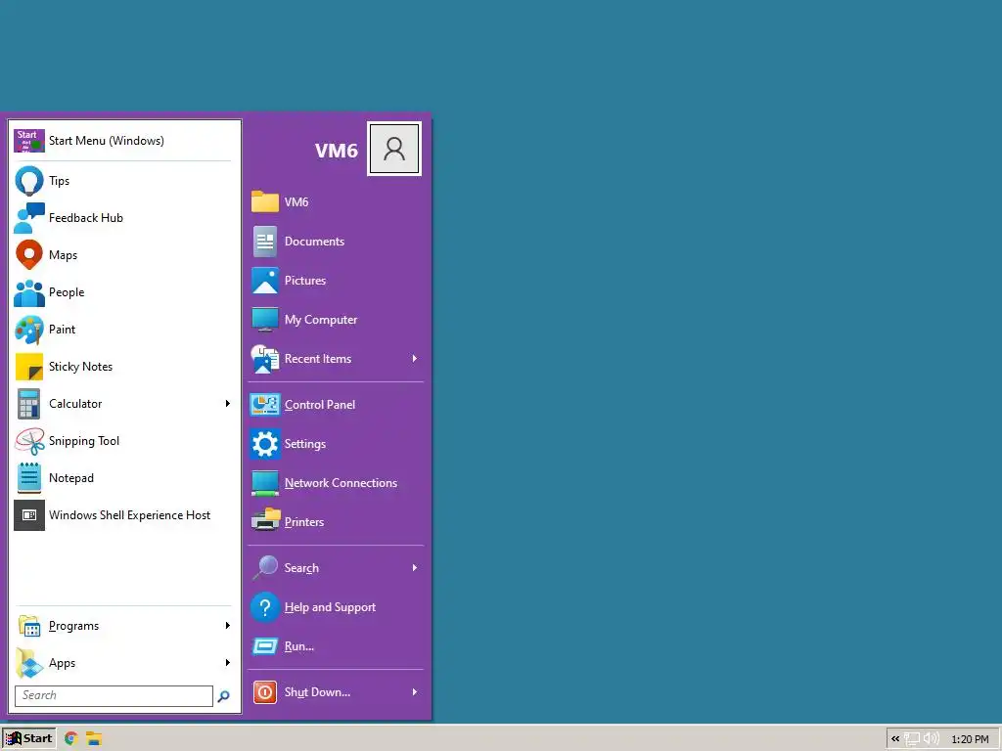This screenshot has height=751, width=1002.
Task: Launch Feedback Hub via its icon
Action: [x=29, y=218]
